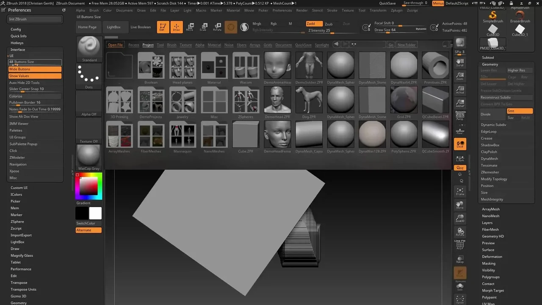Click the LightBox search input field
This screenshot has height=305, width=542.
click(x=368, y=44)
